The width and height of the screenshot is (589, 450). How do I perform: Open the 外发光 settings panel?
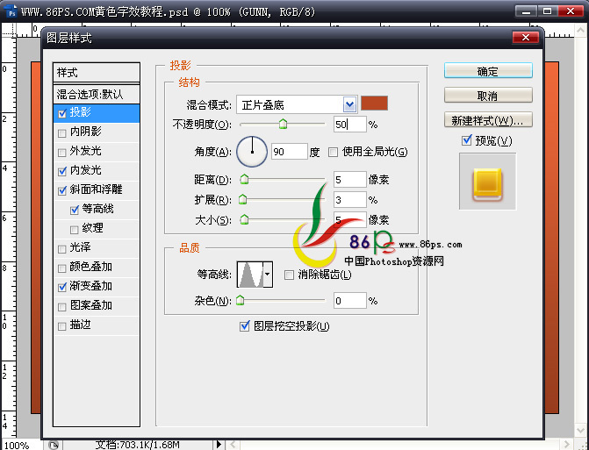[86, 151]
